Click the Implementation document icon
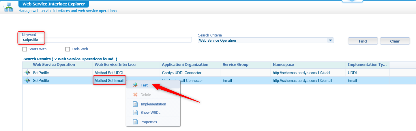The height and width of the screenshot is (131, 416). click(135, 104)
